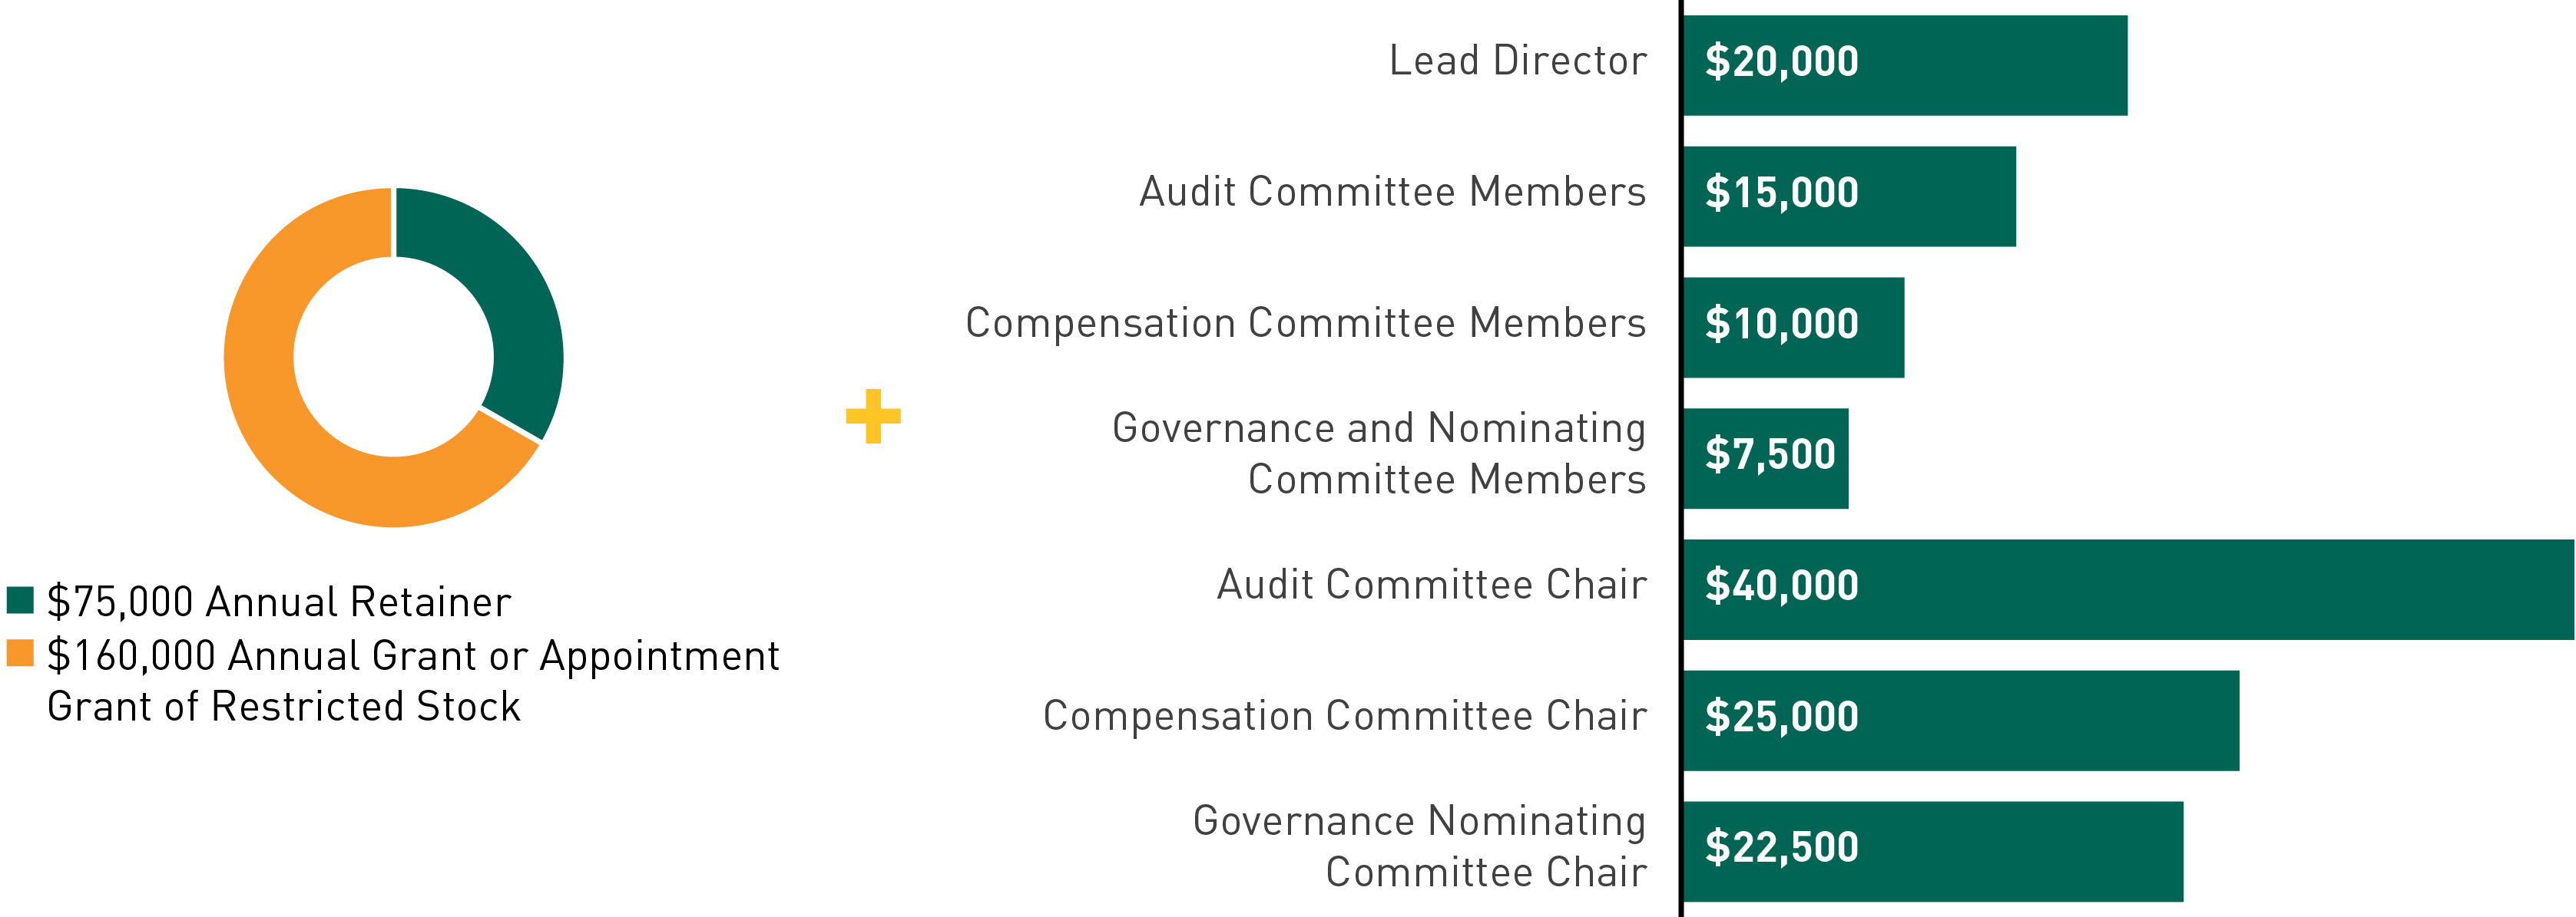Viewport: 2576px width, 917px height.
Task: Click Governance and Nominating Committee Members label
Action: point(1378,454)
